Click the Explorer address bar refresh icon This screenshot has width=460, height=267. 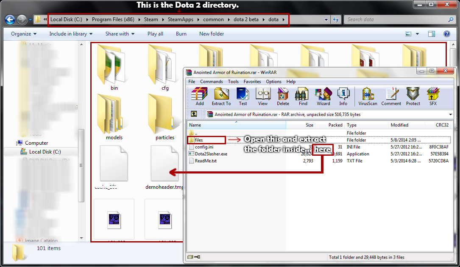[336, 19]
